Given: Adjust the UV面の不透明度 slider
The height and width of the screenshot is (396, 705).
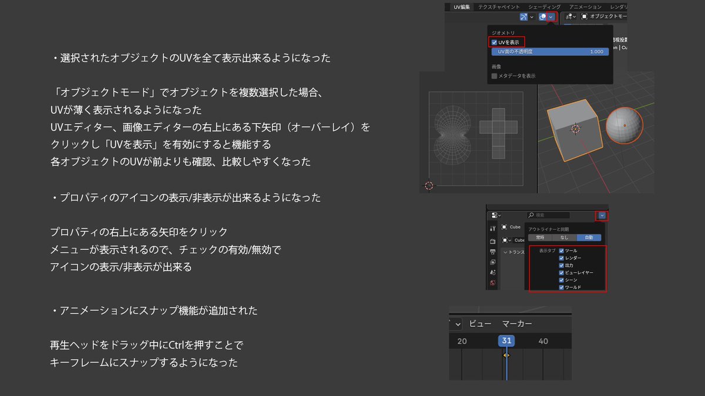Looking at the screenshot, I should pyautogui.click(x=550, y=52).
